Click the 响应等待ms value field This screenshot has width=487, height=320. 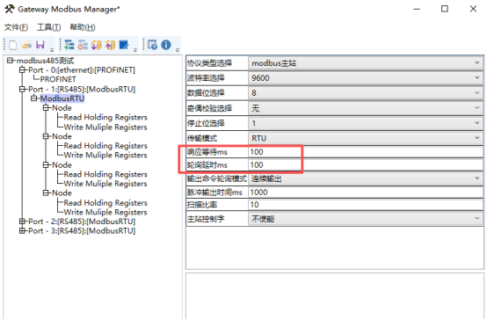(x=366, y=152)
